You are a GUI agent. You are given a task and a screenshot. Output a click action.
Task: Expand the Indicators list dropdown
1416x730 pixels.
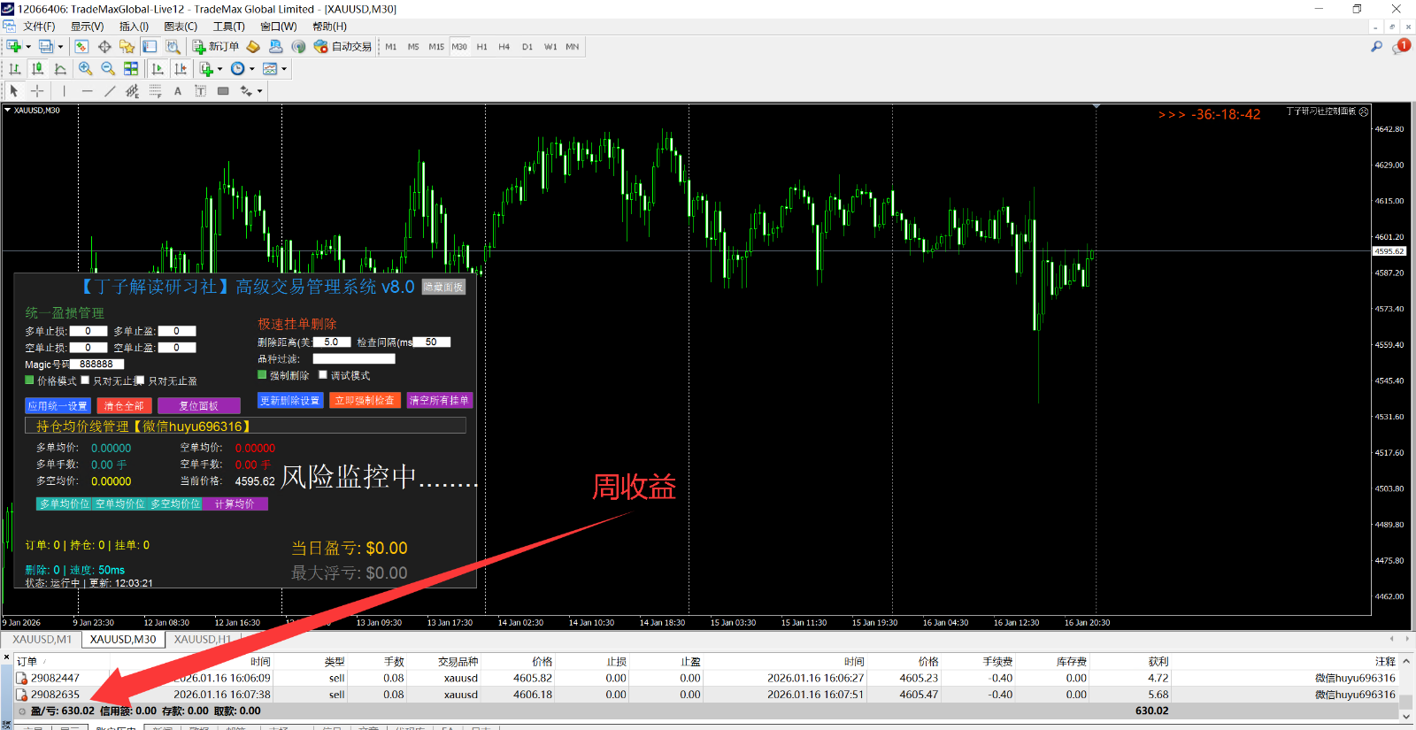point(219,69)
